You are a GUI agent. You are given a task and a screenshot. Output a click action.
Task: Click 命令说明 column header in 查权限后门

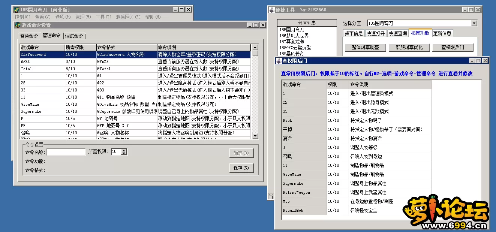tap(390, 84)
